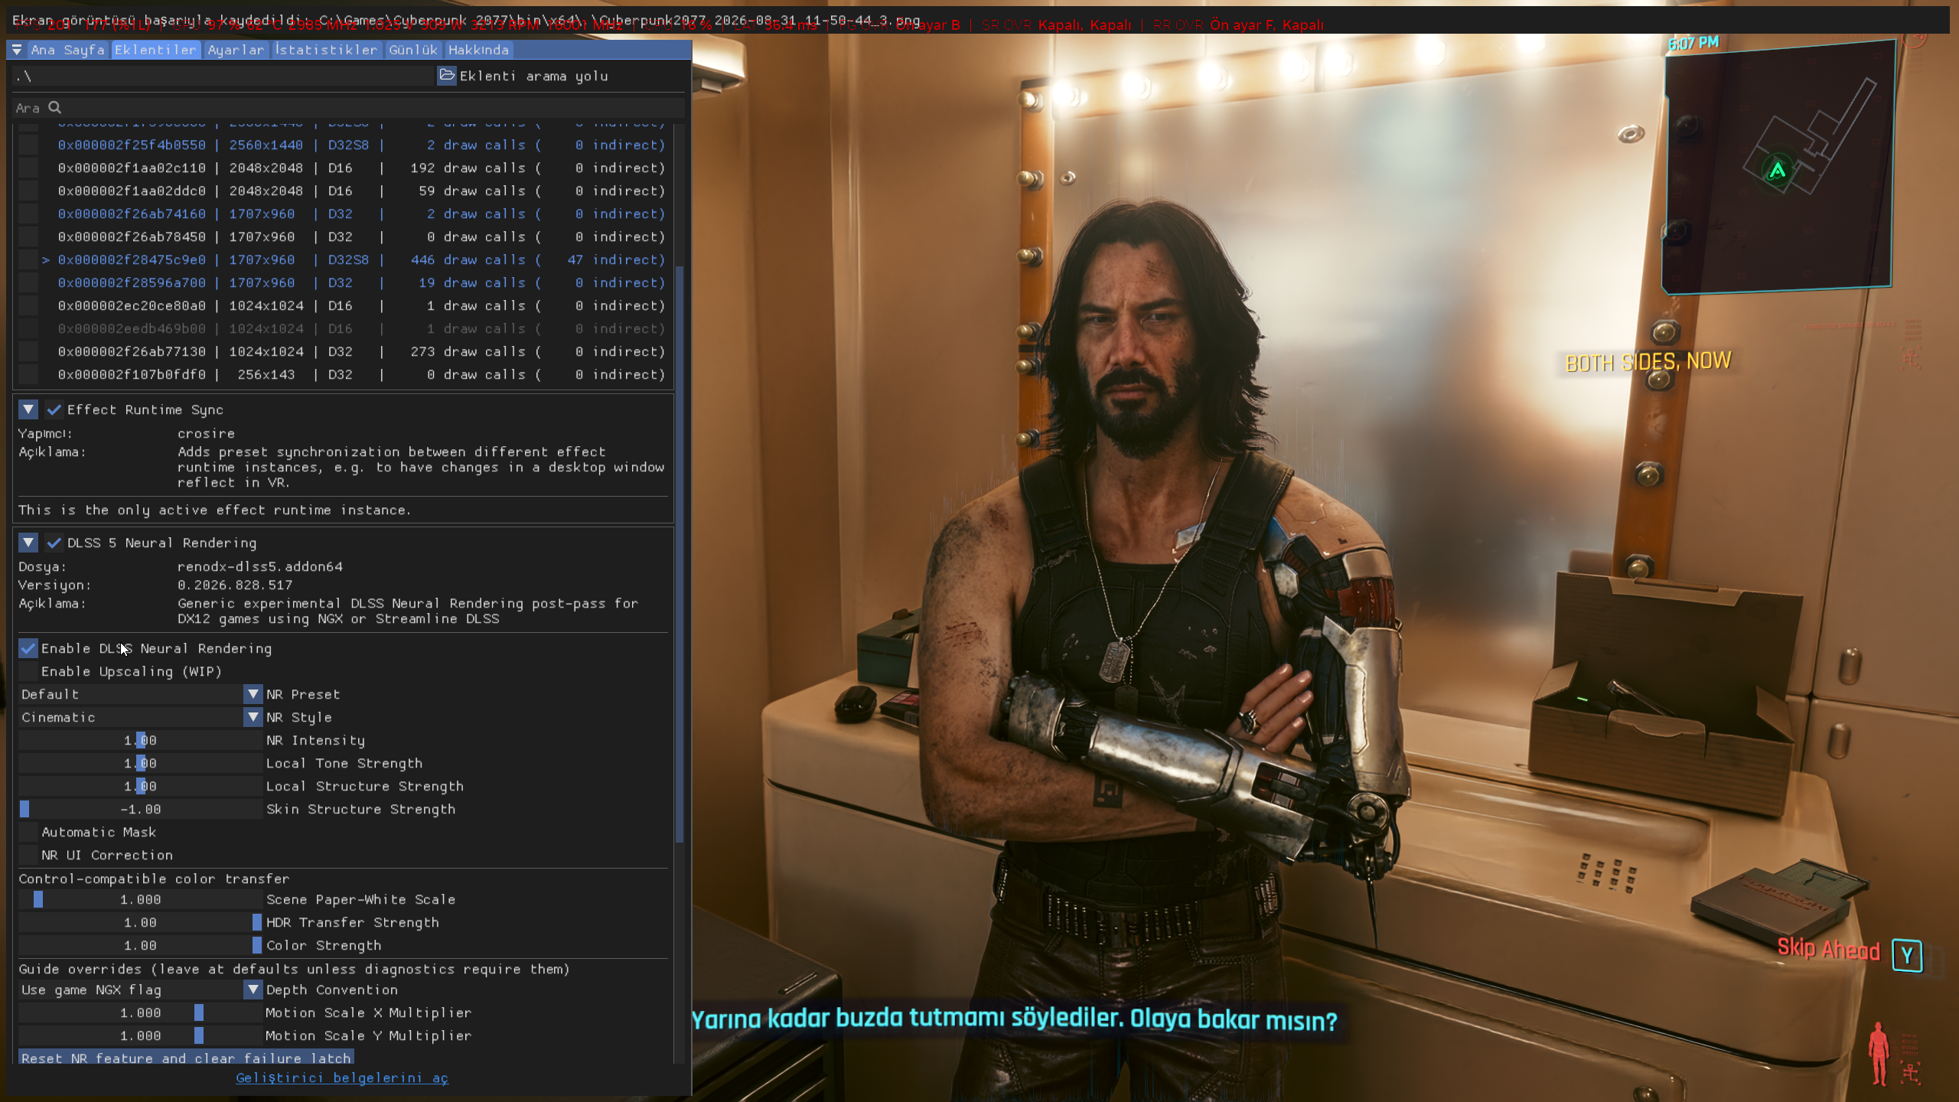Open the İstatistikler tab
The width and height of the screenshot is (1959, 1102).
[327, 50]
